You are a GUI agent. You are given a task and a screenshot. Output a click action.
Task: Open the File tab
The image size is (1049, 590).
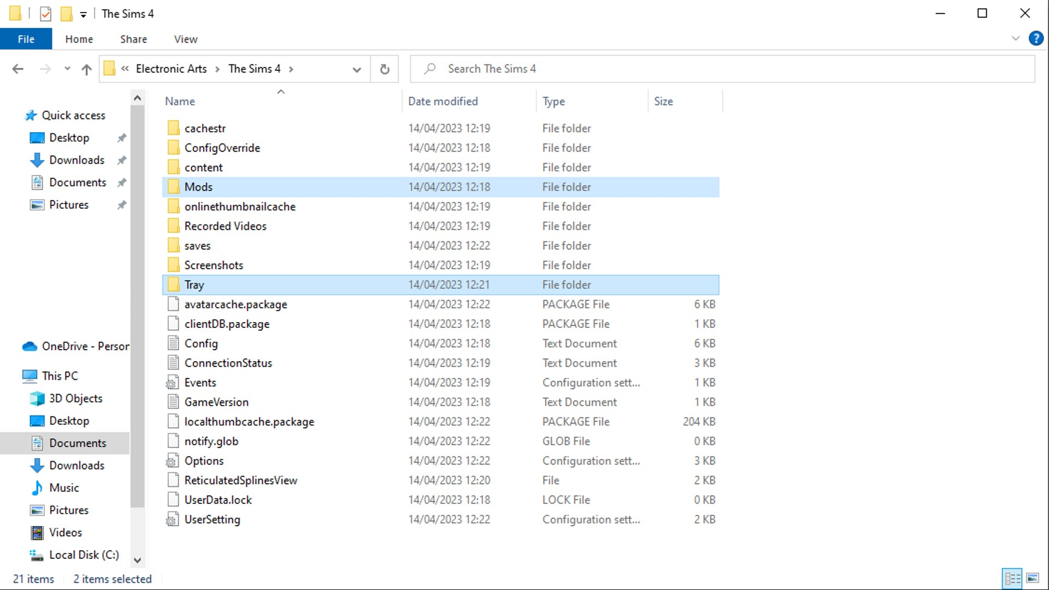pos(26,39)
